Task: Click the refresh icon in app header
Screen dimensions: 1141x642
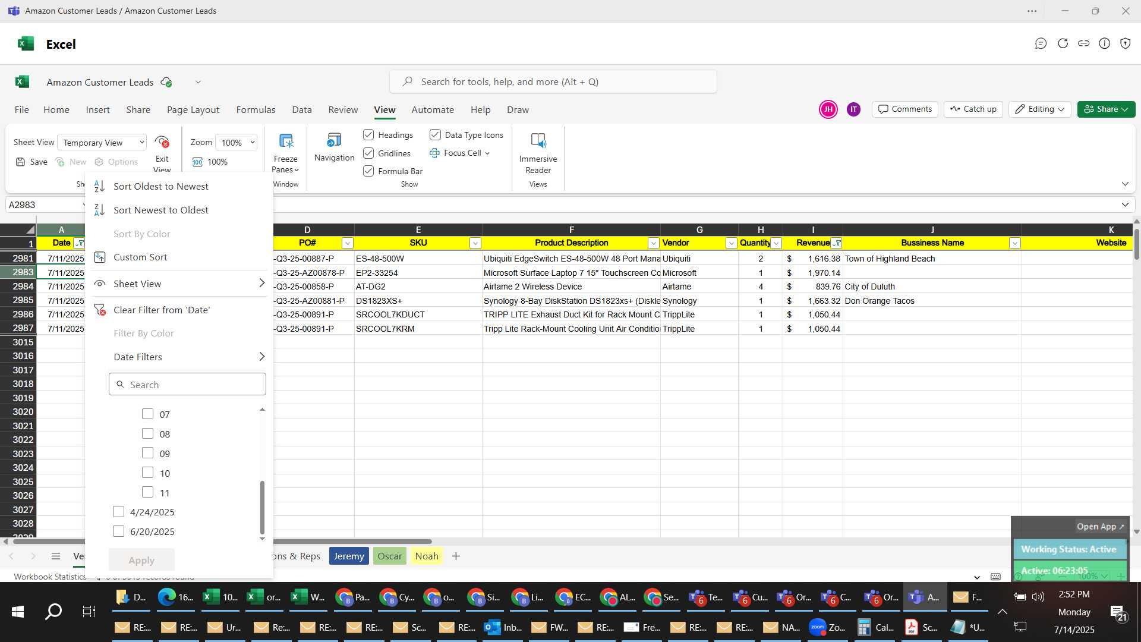Action: click(1063, 43)
